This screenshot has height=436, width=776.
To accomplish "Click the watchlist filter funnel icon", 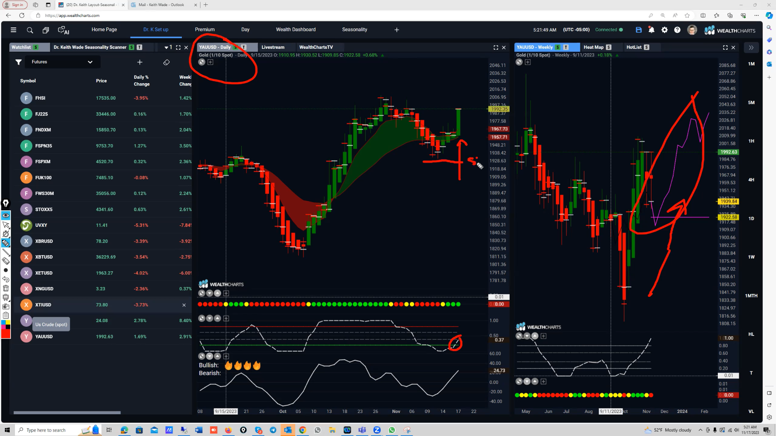I will 19,62.
